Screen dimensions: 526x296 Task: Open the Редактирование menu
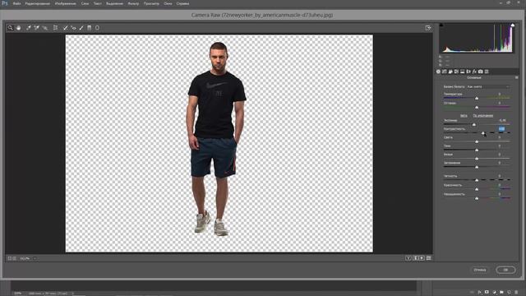[x=37, y=3]
